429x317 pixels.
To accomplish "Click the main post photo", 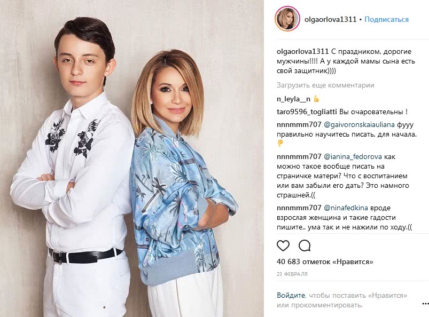I will (x=132, y=158).
